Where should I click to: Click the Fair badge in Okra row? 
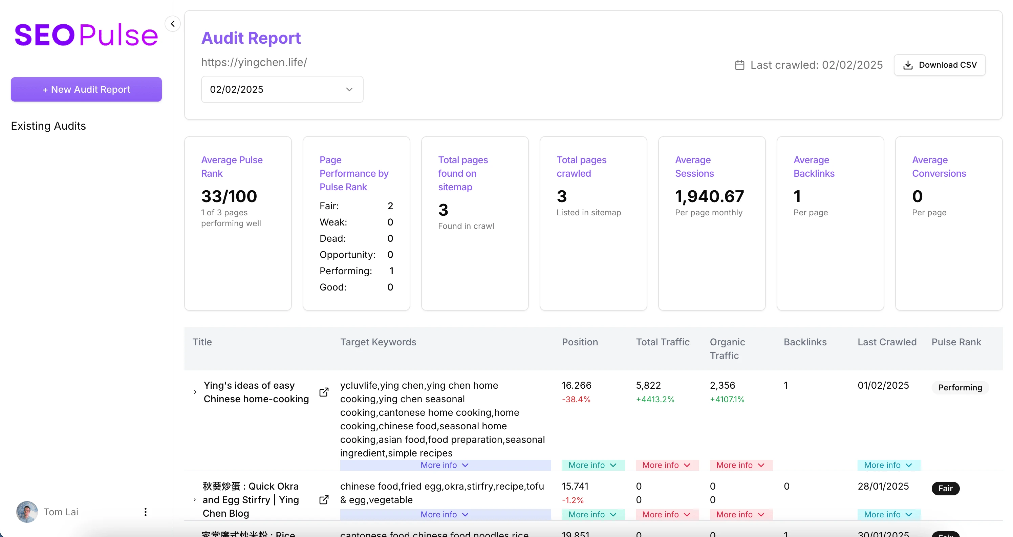[x=945, y=489]
